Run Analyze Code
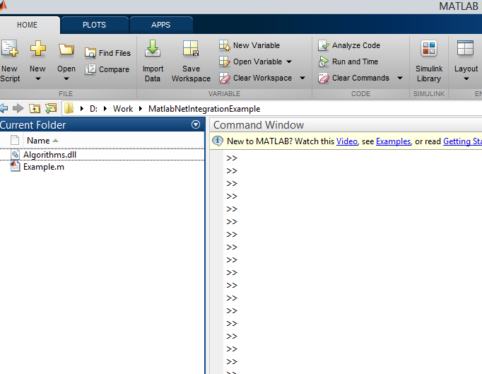 click(349, 45)
